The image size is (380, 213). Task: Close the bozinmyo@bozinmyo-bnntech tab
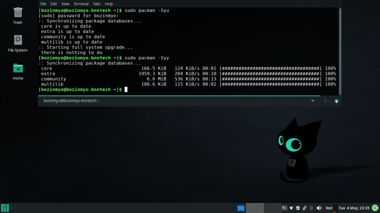(312, 101)
